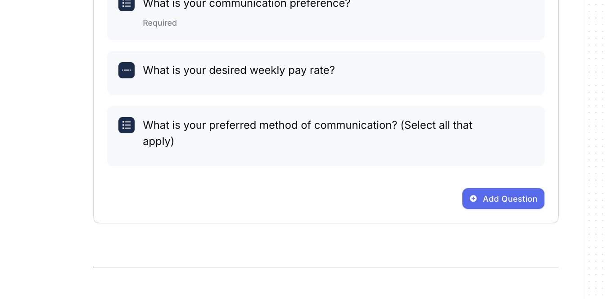Open the "What is your communication preference?" question title
This screenshot has height=299, width=606.
pyautogui.click(x=246, y=4)
